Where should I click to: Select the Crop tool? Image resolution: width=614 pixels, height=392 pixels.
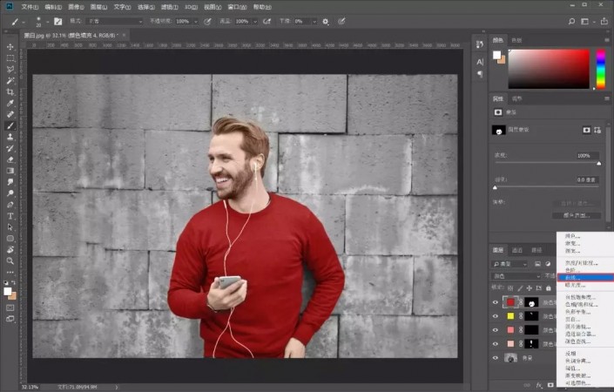click(10, 91)
